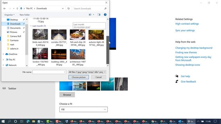221x124 pixels.
Task: Select architecture-1407 image thumbnail
Action: click(77, 54)
